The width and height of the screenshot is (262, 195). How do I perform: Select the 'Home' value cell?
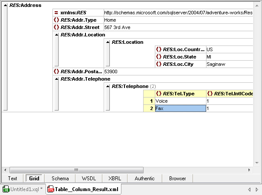pyautogui.click(x=178, y=20)
